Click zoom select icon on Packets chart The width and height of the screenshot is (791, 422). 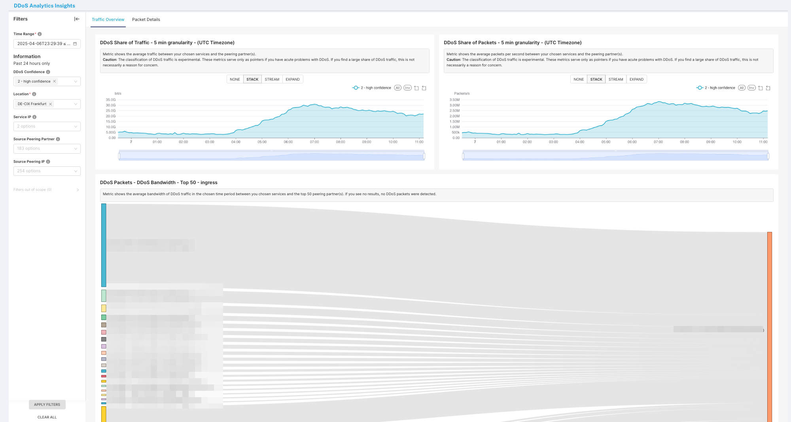coord(760,88)
